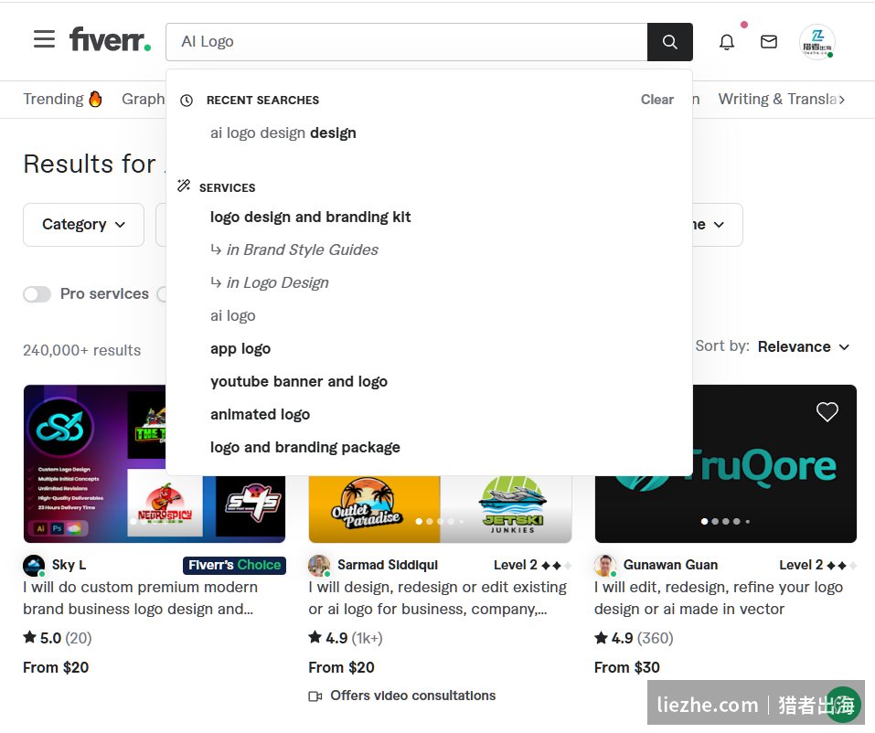Click the star rating icon for Sky L
Screen dimensions: 875x733
29,637
